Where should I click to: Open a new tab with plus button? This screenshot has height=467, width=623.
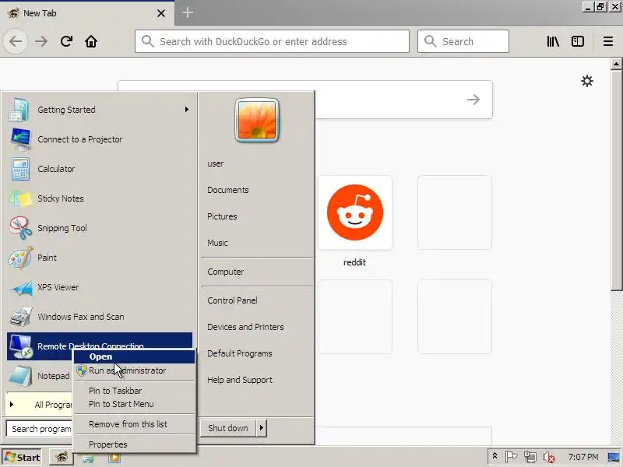click(188, 12)
